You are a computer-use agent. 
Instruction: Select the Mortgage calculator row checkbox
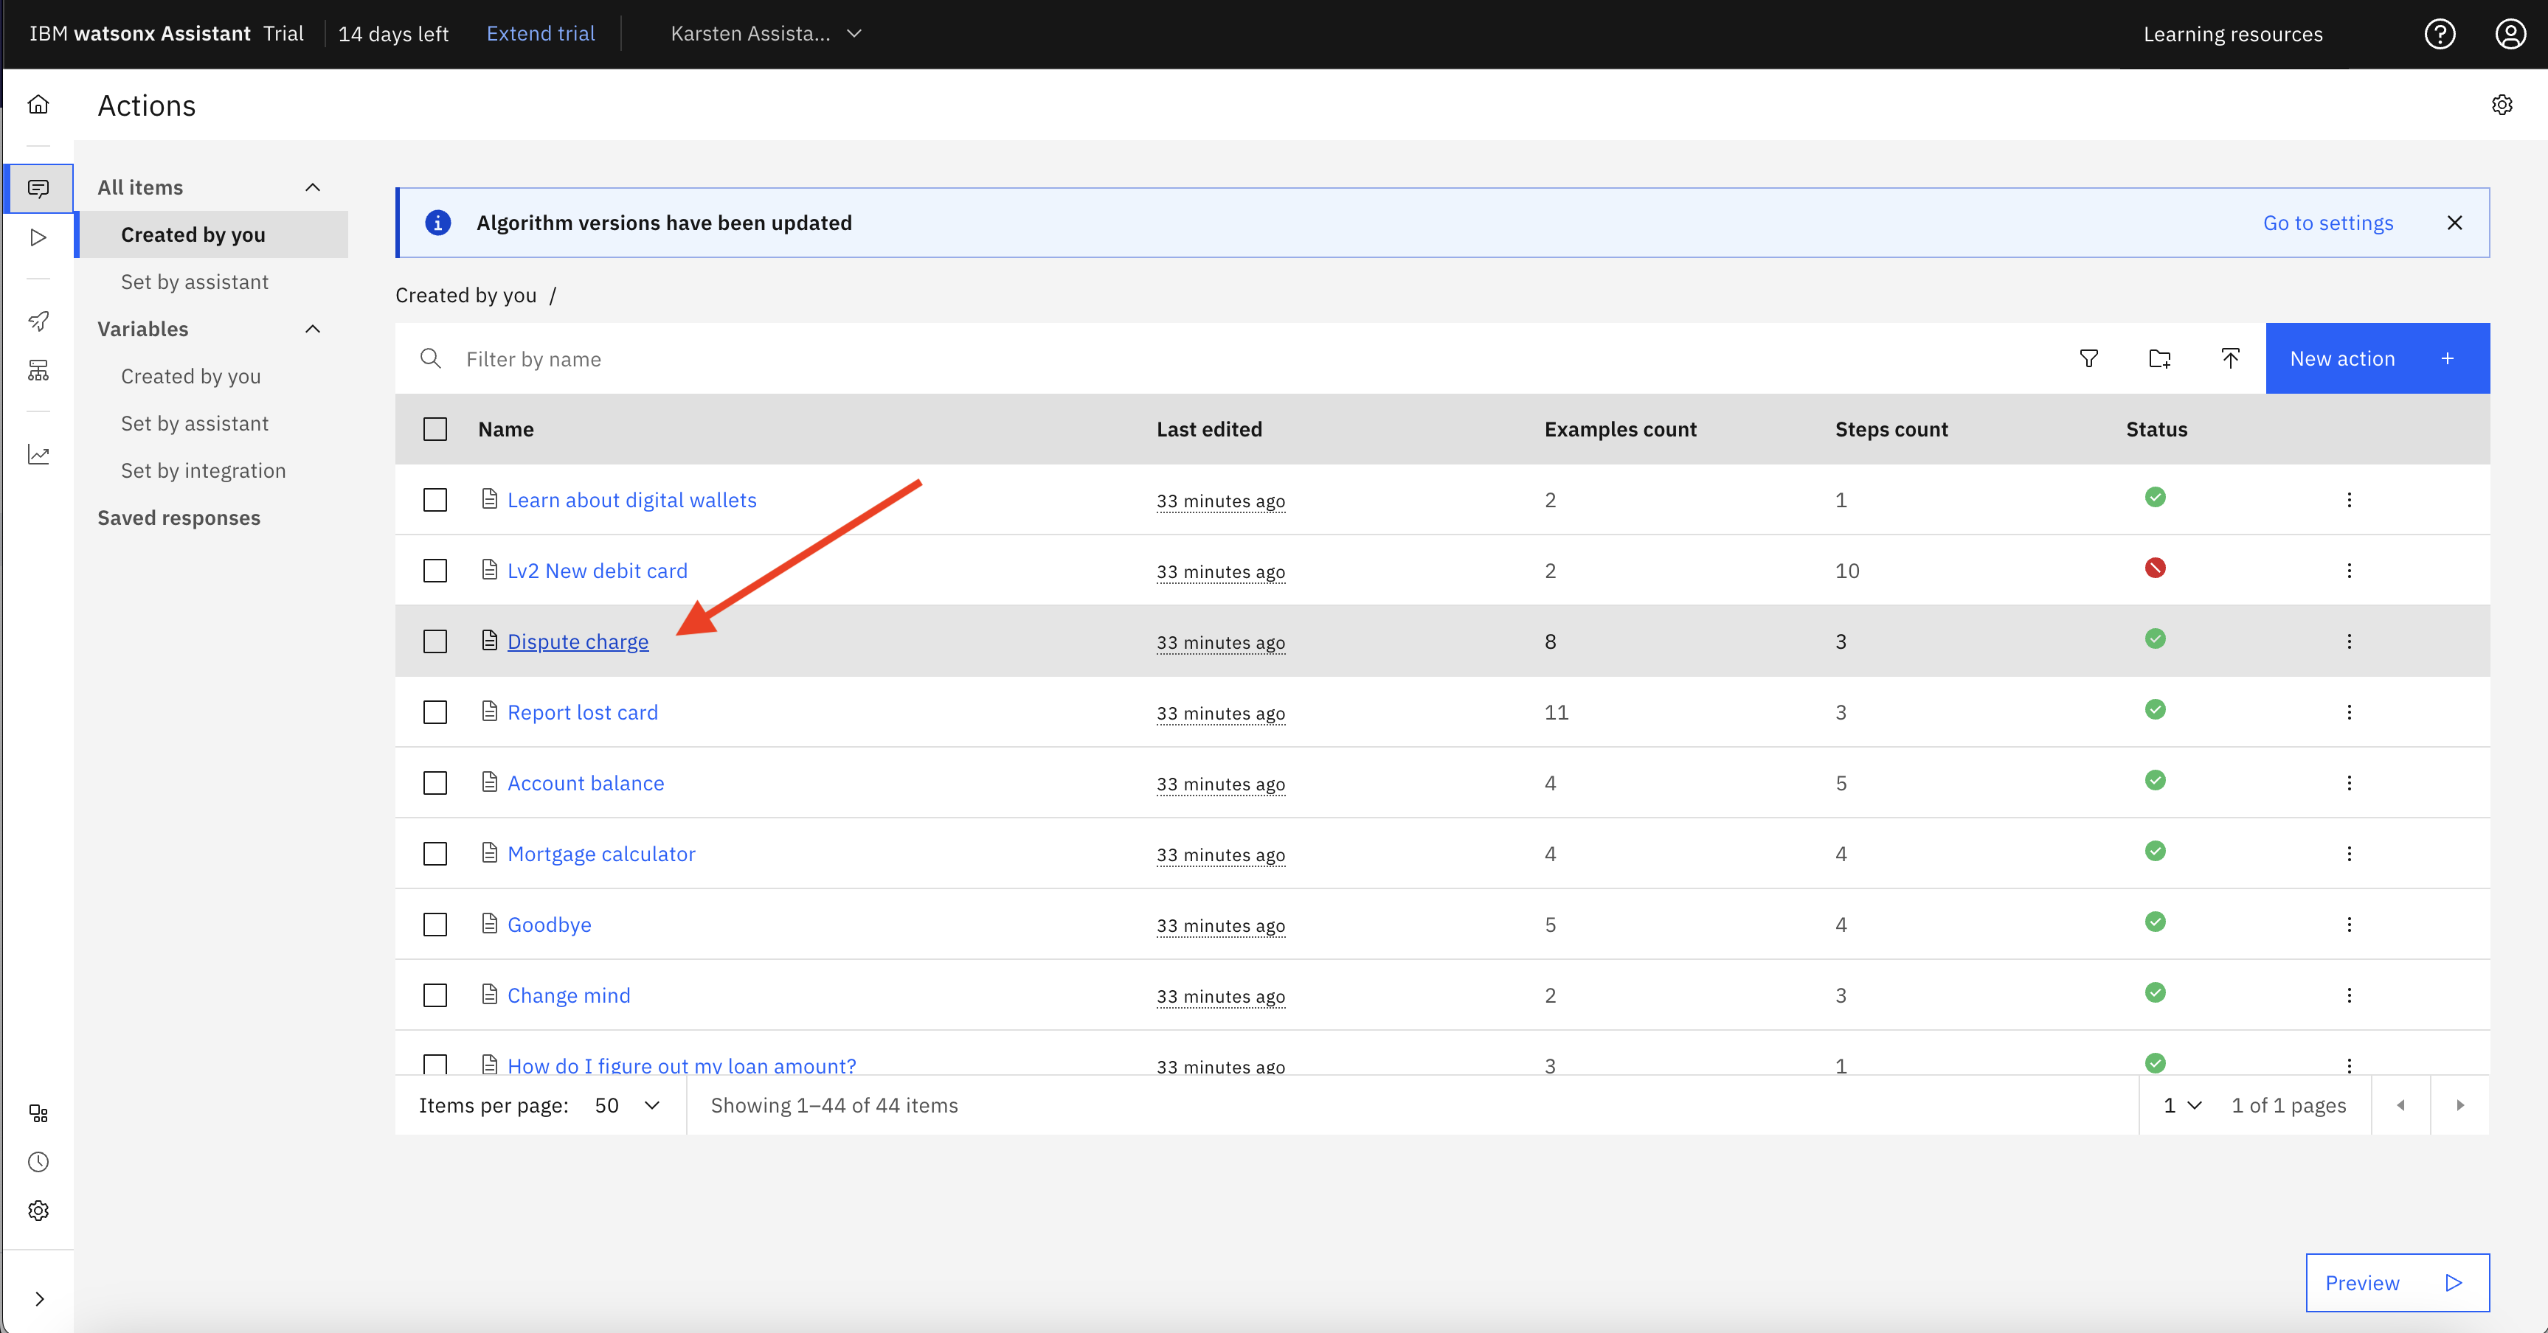(435, 855)
